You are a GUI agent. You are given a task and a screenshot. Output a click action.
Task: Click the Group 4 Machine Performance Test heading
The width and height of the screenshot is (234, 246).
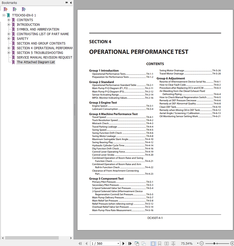[x=113, y=114]
